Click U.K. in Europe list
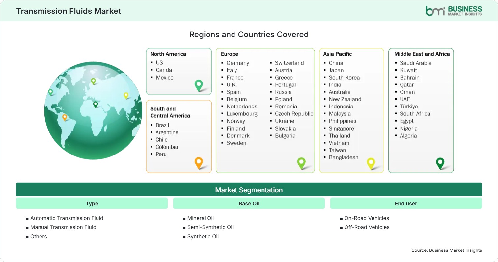The image size is (498, 262). pyautogui.click(x=232, y=85)
